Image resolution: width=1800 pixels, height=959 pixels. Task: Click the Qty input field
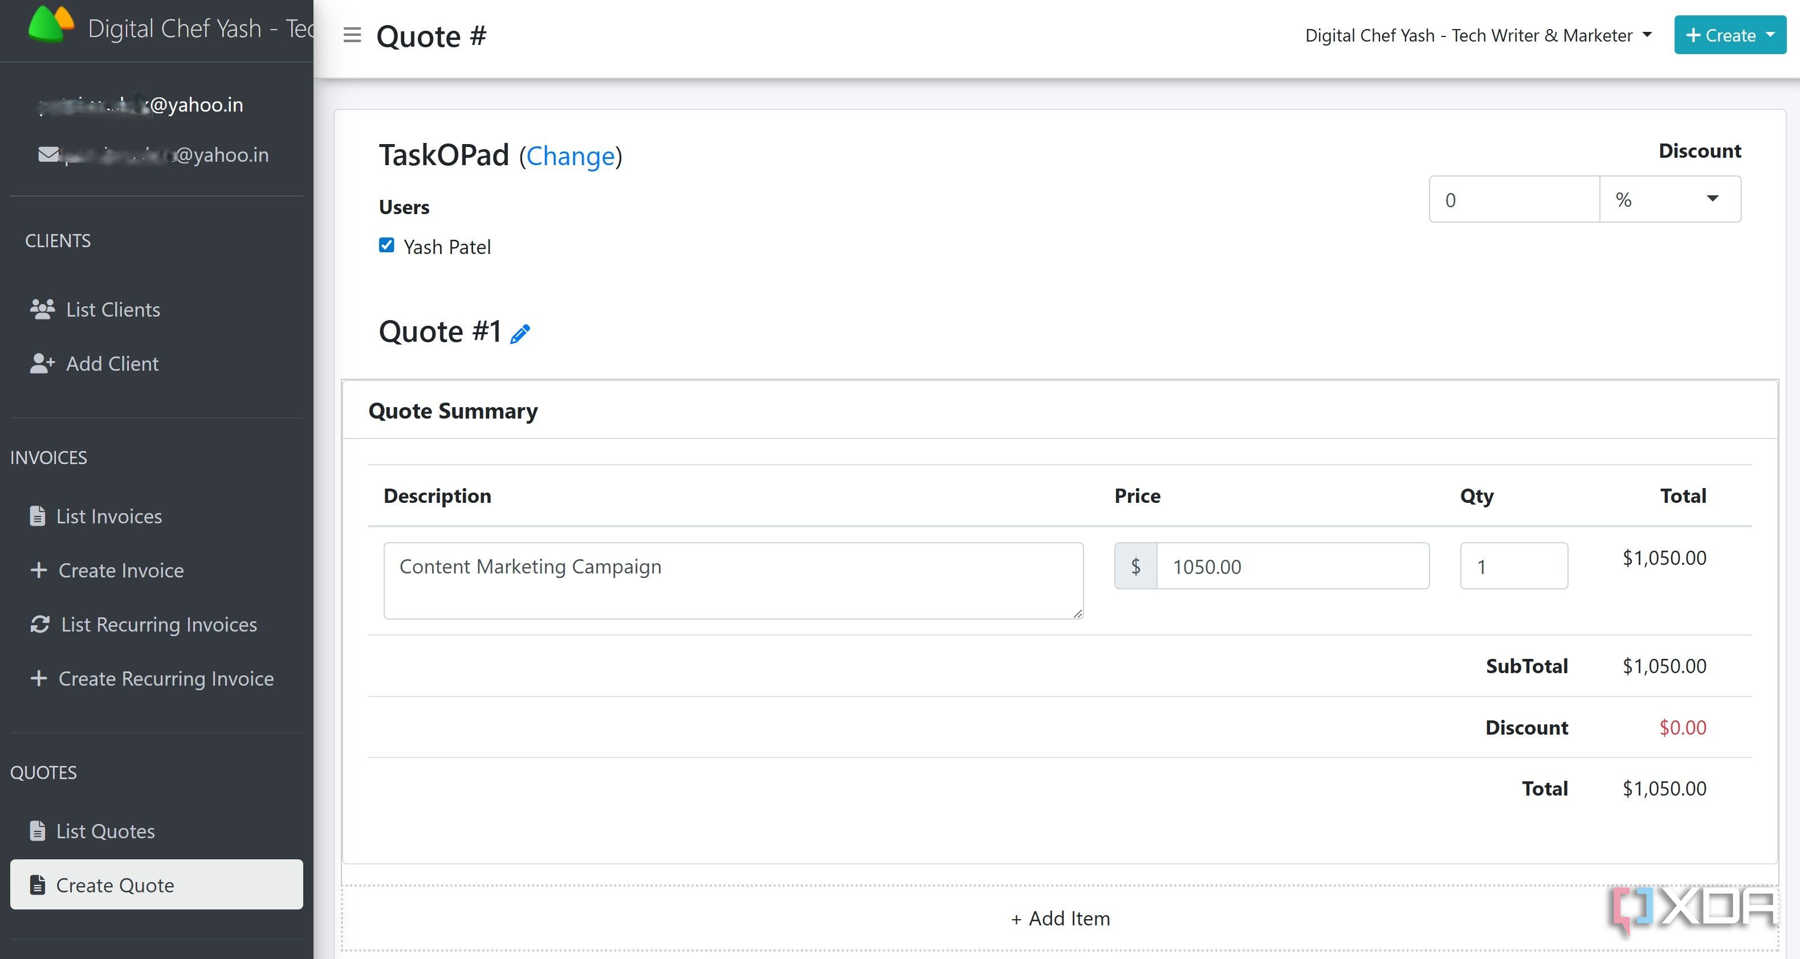point(1513,566)
